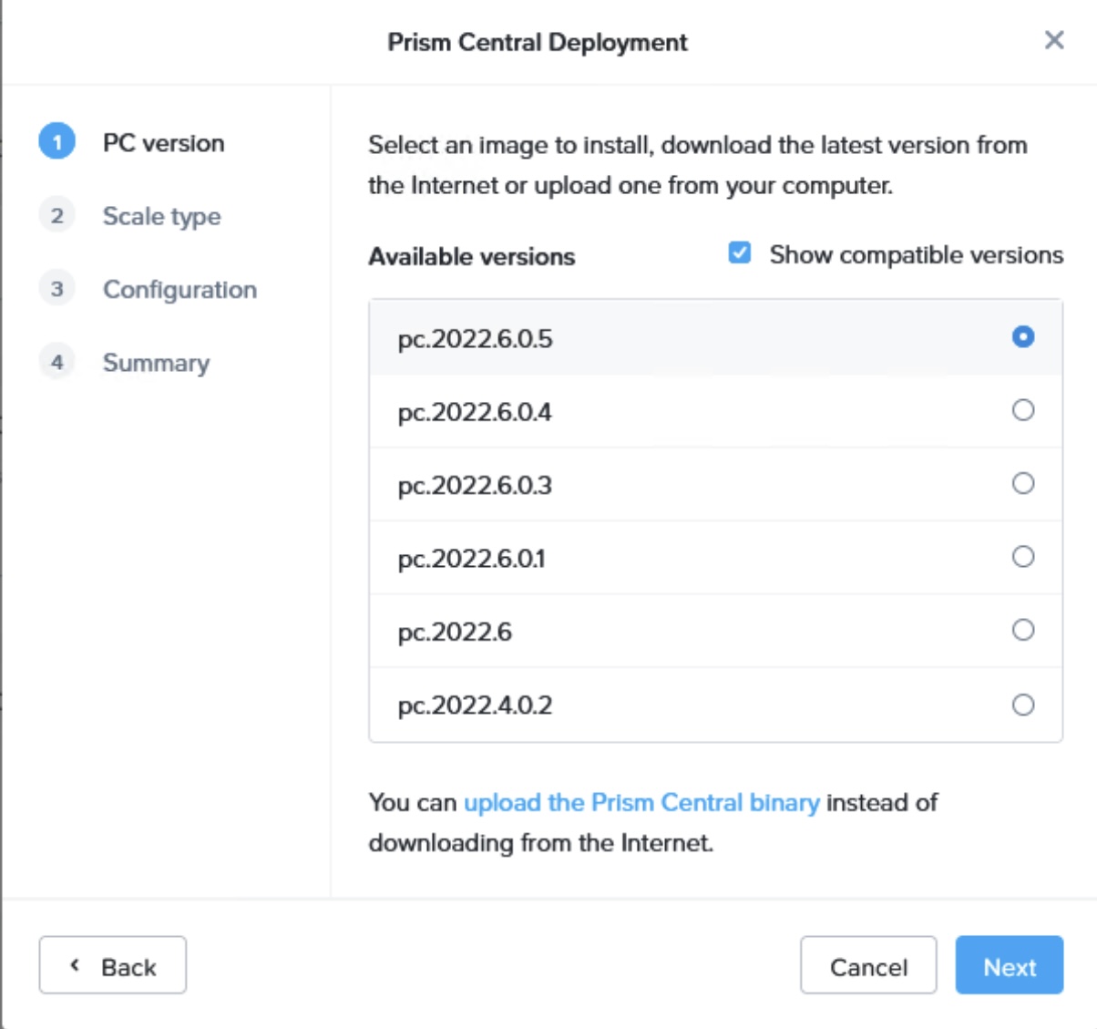
Task: Open the PC version step
Action: (x=163, y=143)
